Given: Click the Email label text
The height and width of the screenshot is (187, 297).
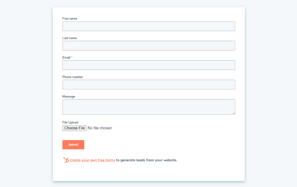Looking at the screenshot, I should [66, 57].
